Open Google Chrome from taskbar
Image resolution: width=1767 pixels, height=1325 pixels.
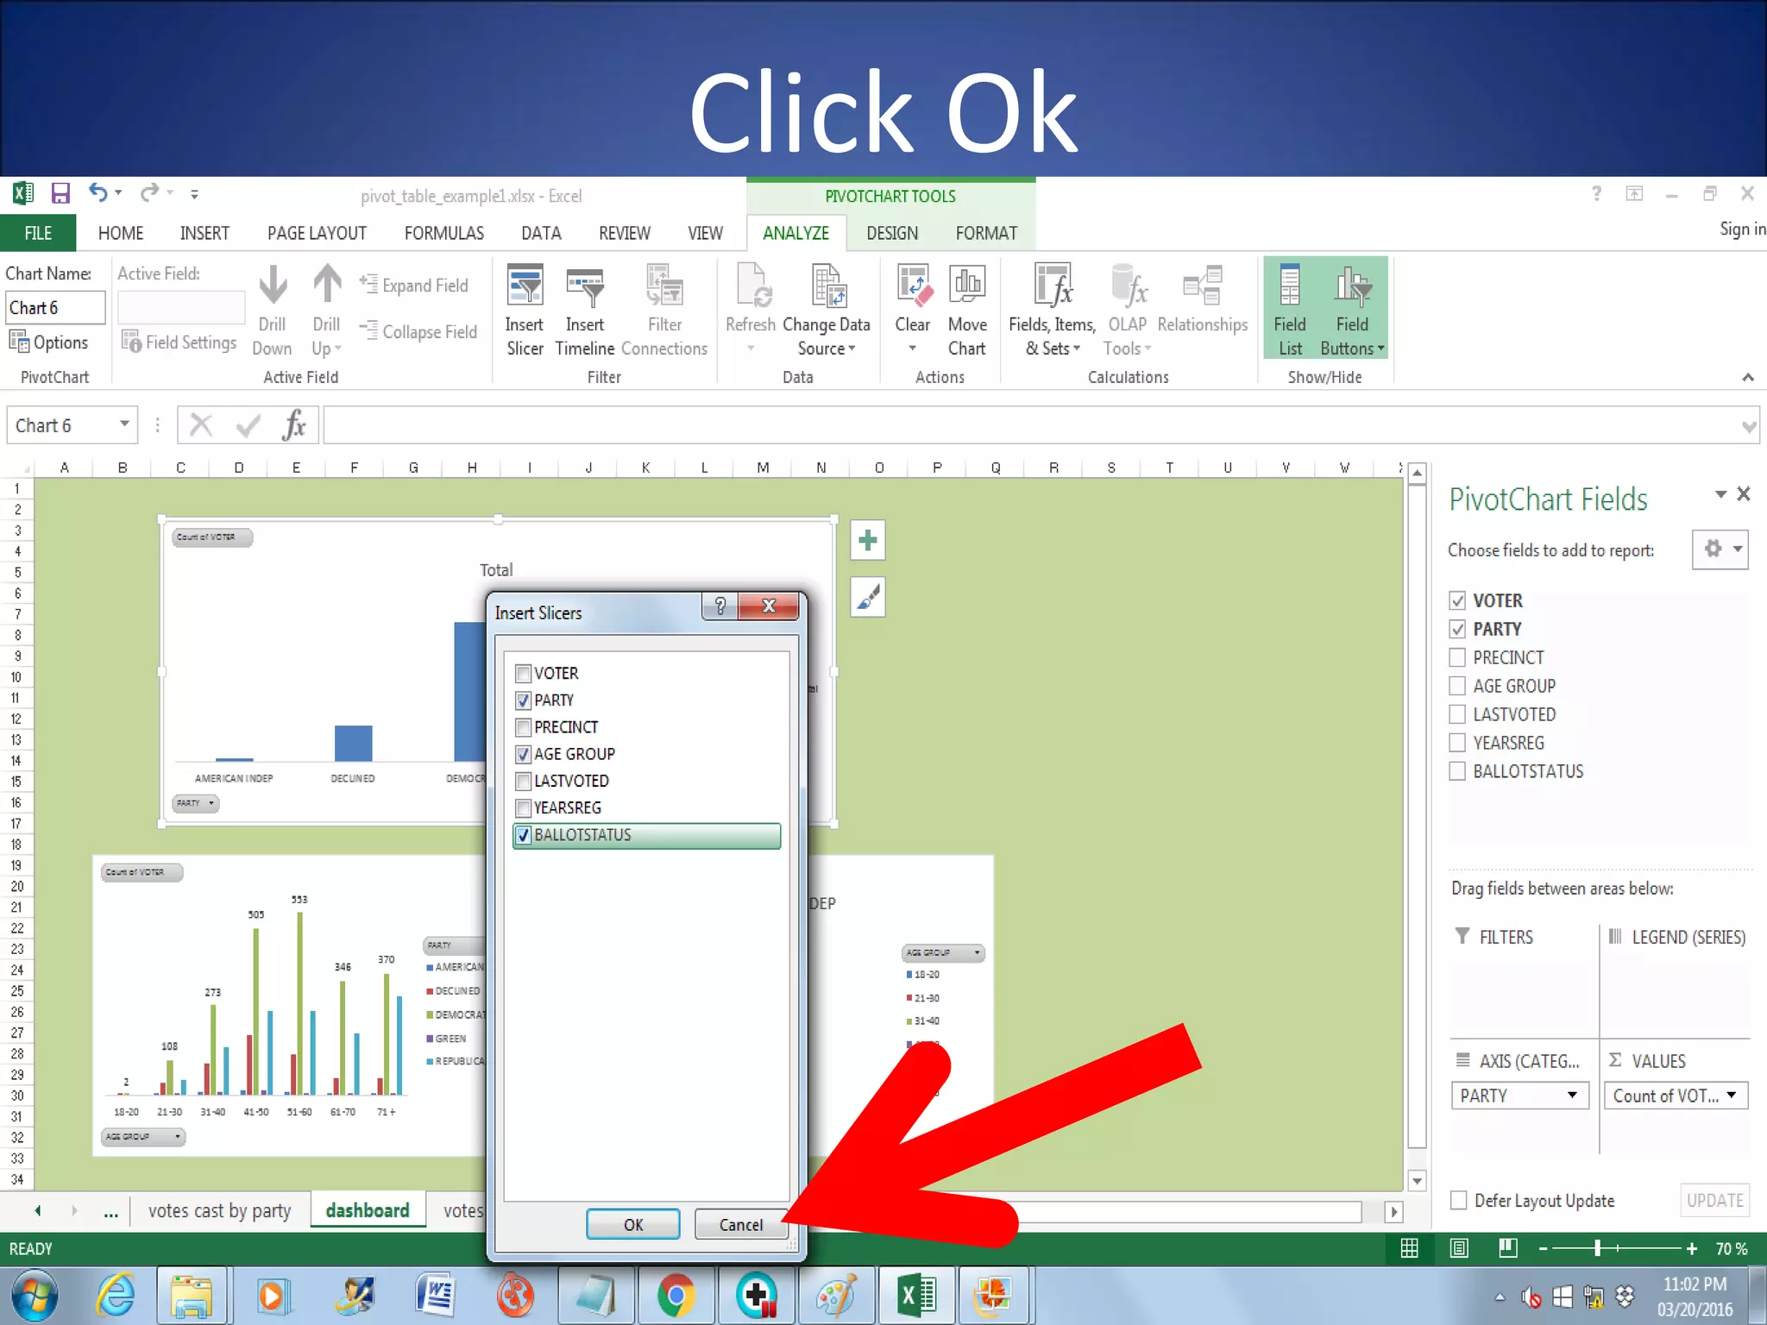[x=676, y=1296]
